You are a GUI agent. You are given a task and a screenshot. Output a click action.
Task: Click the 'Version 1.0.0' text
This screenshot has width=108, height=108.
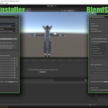(x=94, y=88)
